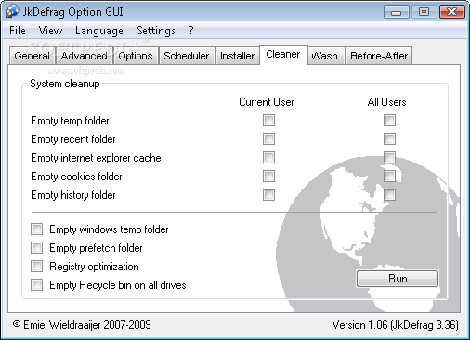Close the JkDefrag Option GUI window
The image size is (470, 340).
point(452,12)
